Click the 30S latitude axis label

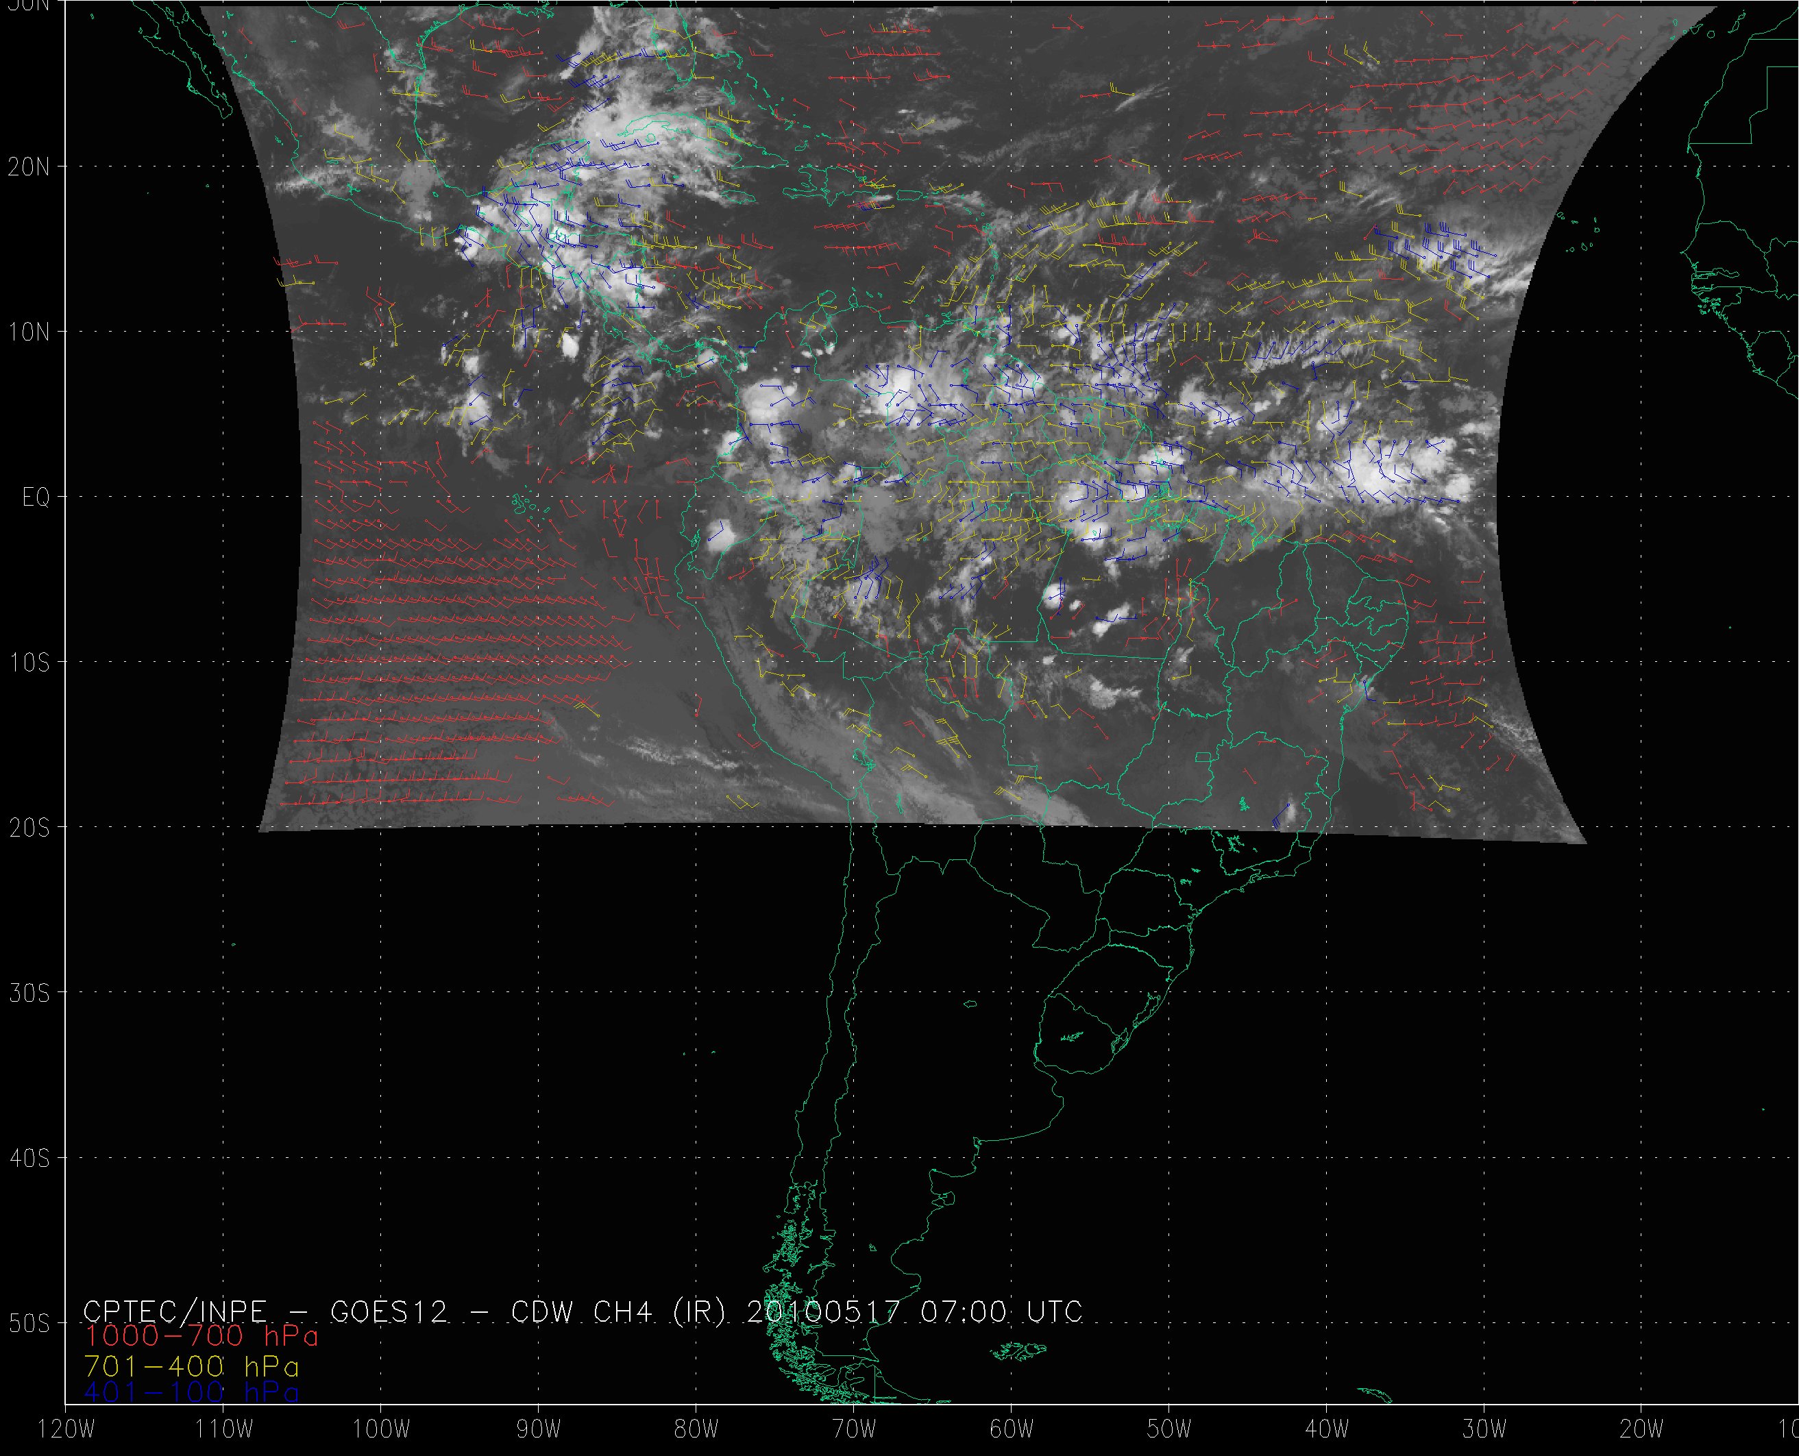pyautogui.click(x=29, y=993)
